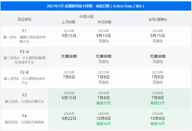Click F2-B this month 无变化 status
Image resolution: width=192 pixels, height=131 pixels.
104,82
